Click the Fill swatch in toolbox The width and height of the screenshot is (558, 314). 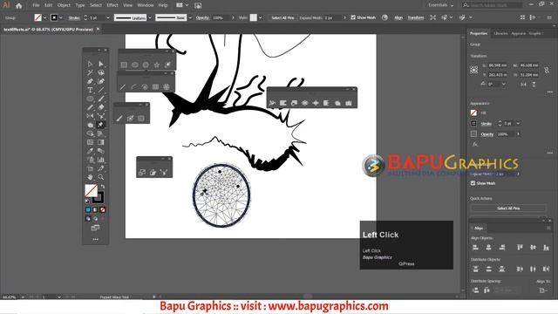[91, 190]
